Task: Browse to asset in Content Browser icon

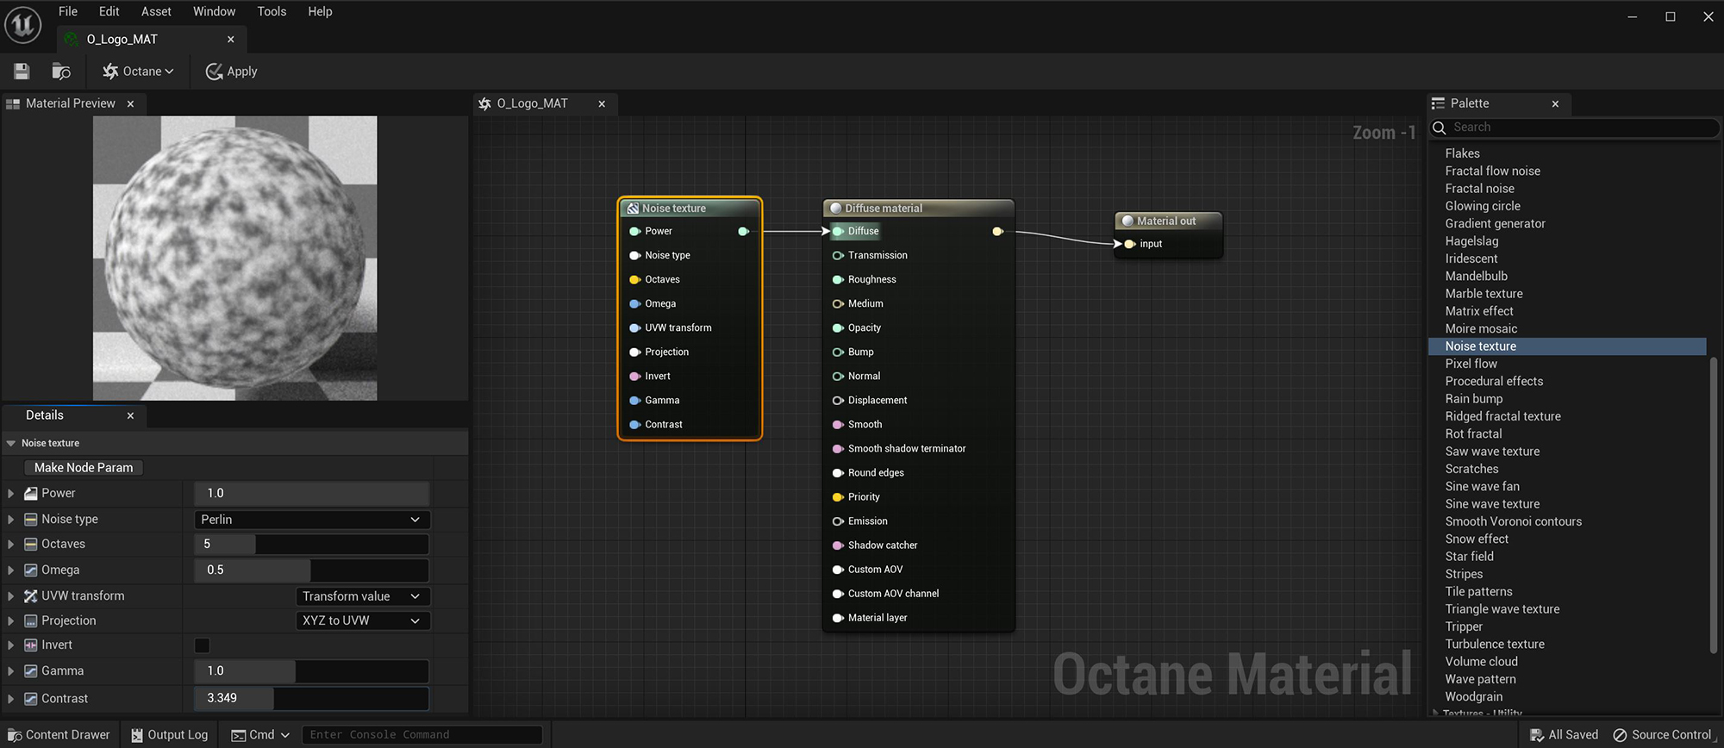Action: tap(61, 72)
